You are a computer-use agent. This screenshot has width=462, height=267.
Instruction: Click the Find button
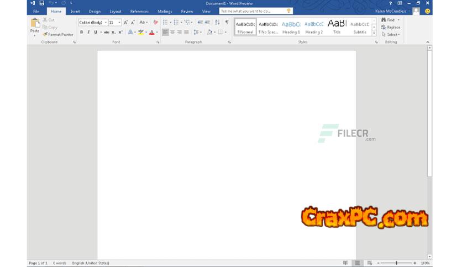[389, 20]
